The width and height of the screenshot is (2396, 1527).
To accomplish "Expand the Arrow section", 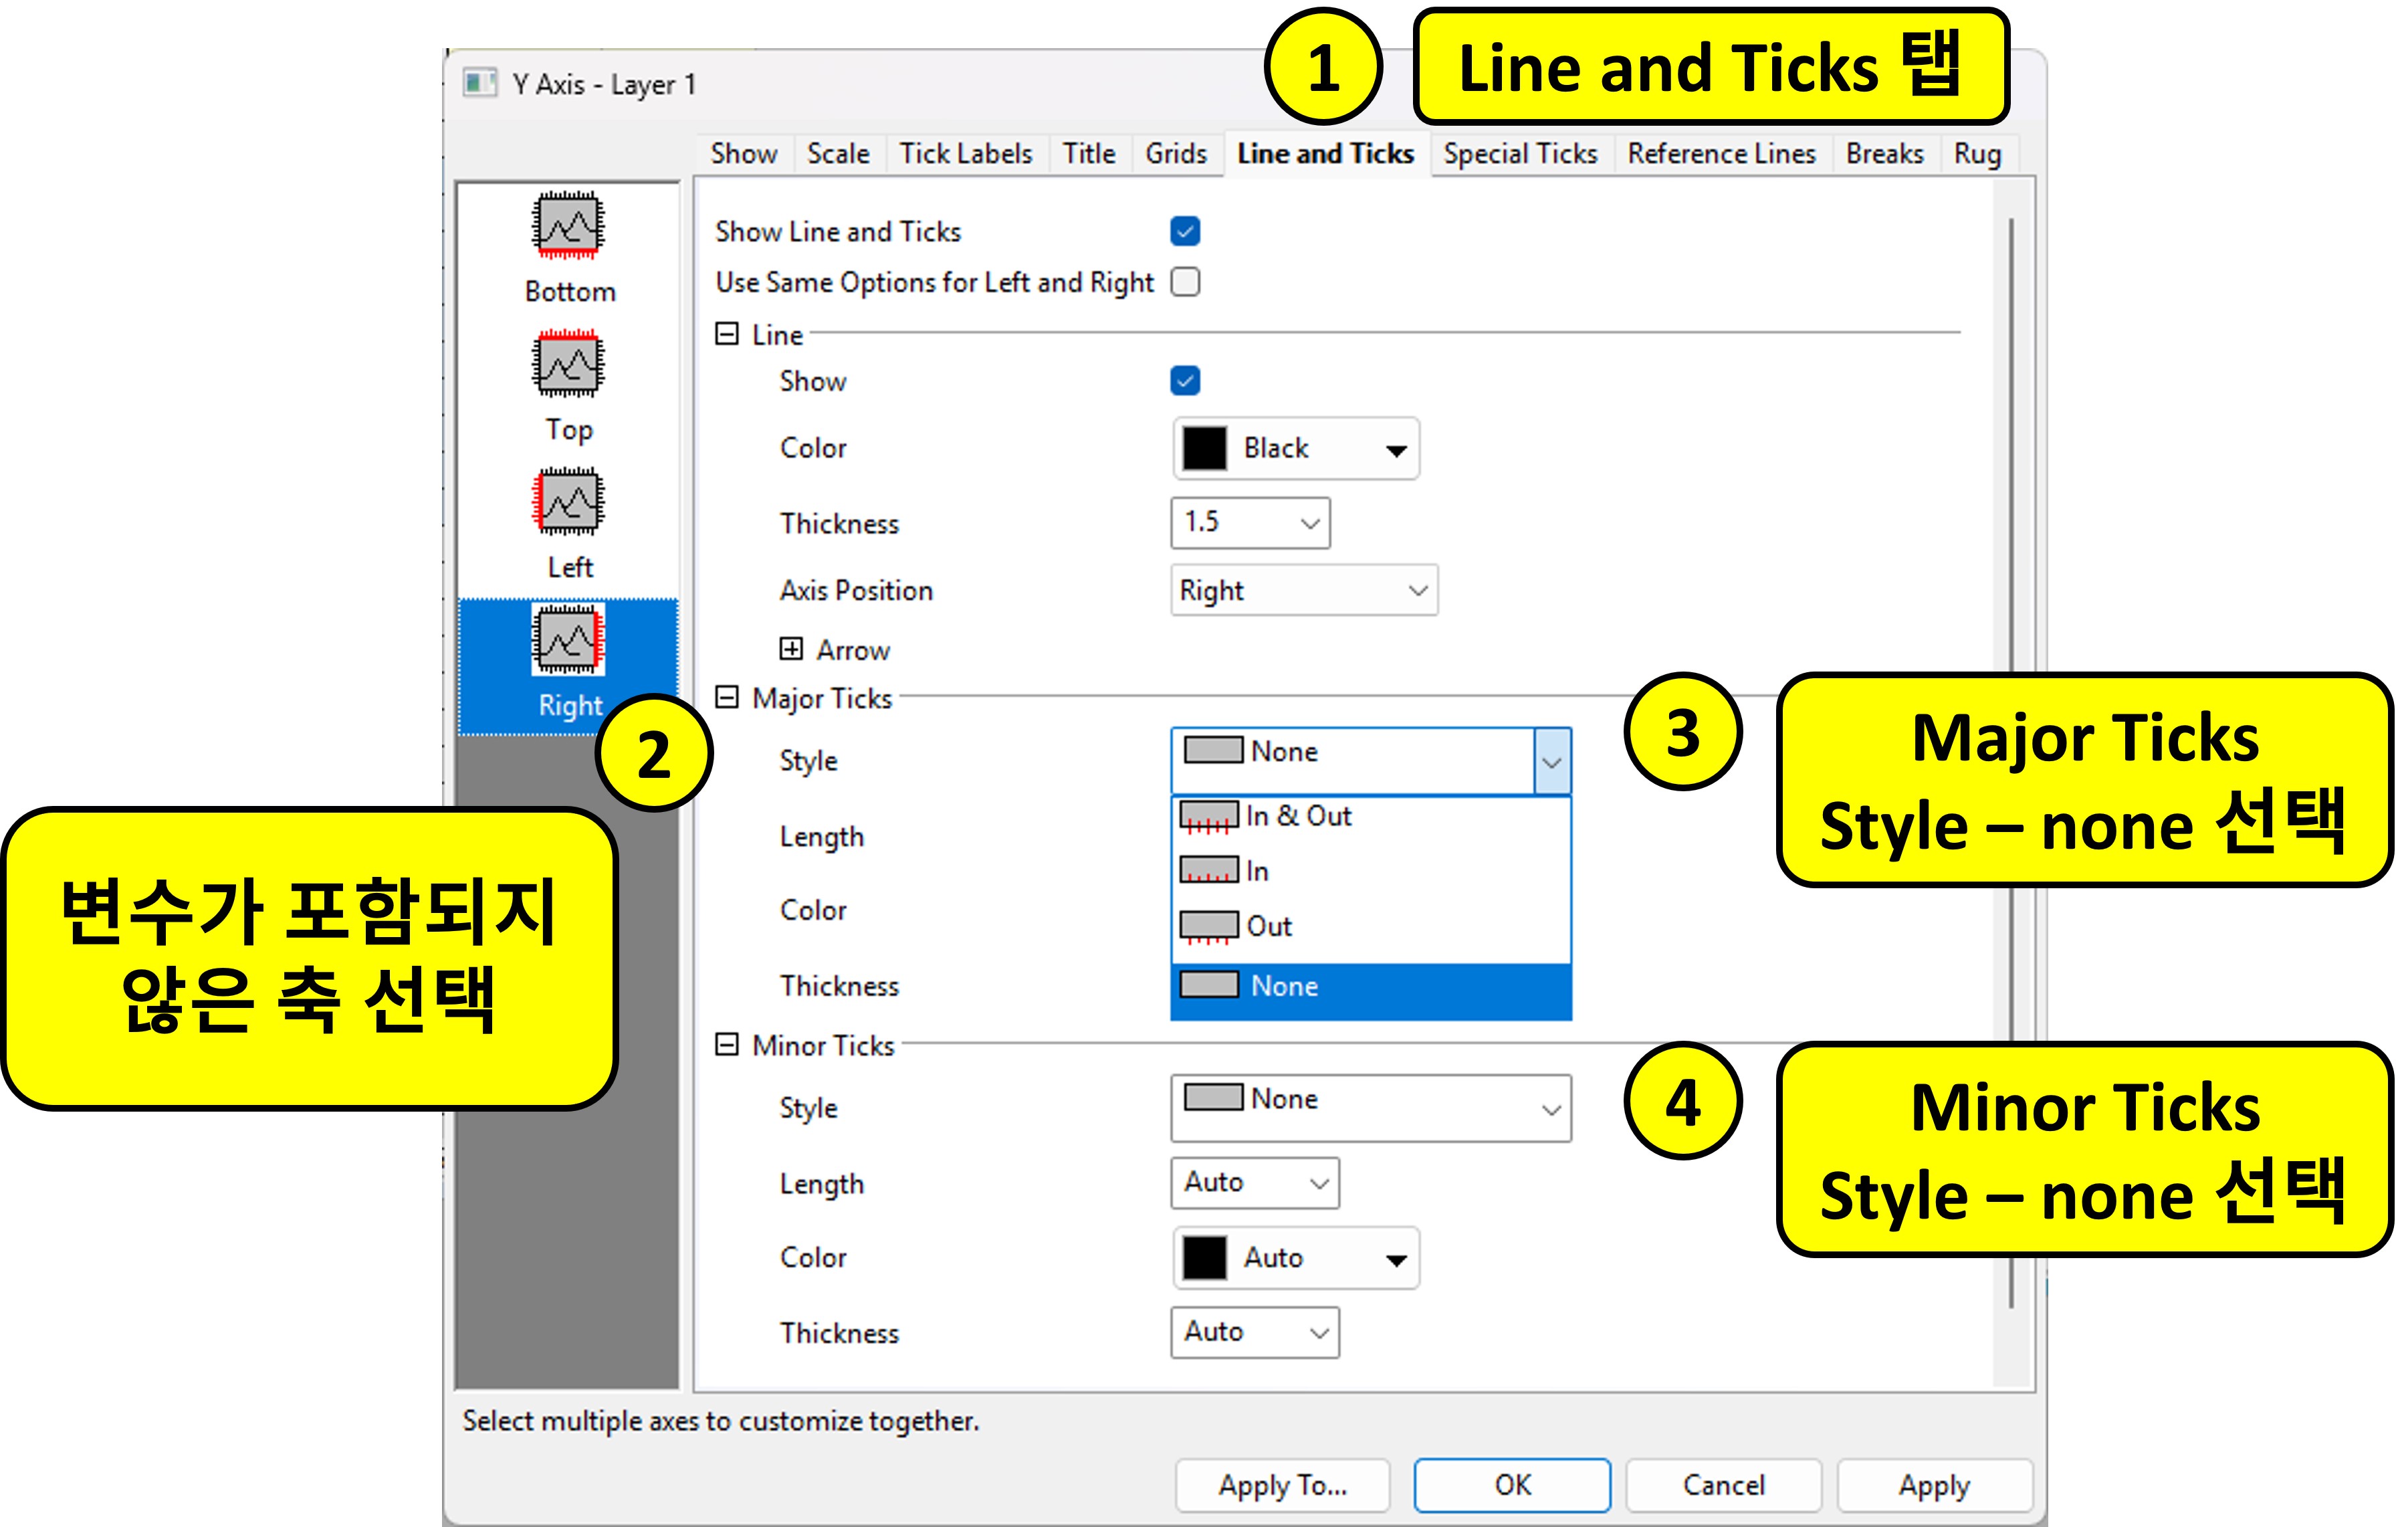I will 791,649.
